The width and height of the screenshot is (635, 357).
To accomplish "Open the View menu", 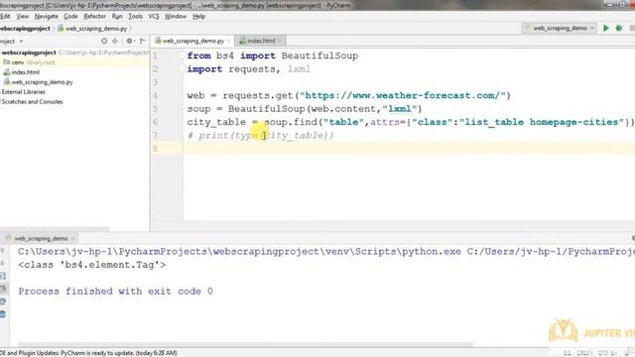I will (22, 16).
